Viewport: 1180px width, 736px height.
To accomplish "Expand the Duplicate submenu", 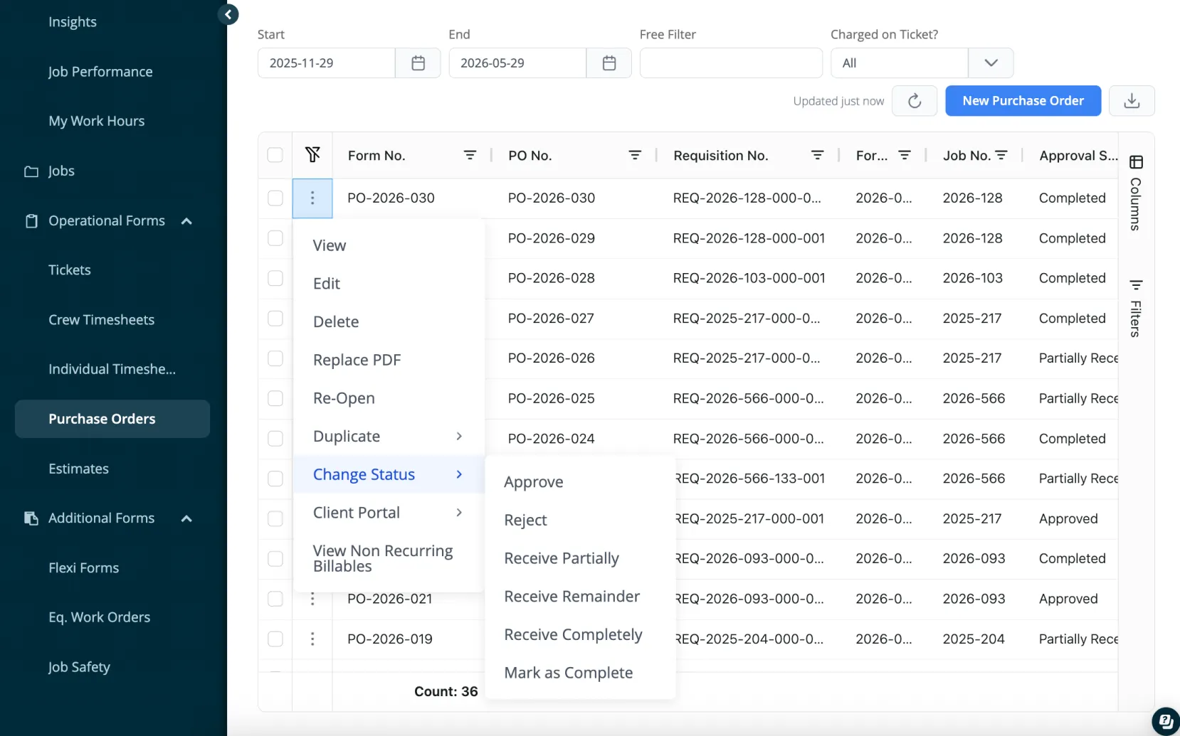I will pyautogui.click(x=389, y=437).
